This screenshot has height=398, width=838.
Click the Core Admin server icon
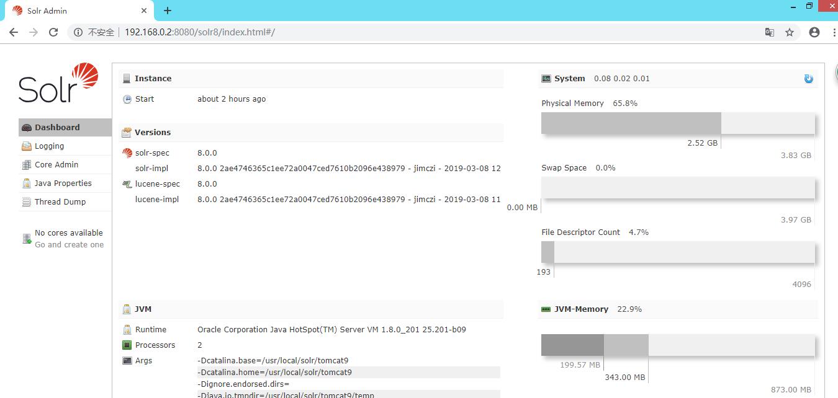point(26,165)
